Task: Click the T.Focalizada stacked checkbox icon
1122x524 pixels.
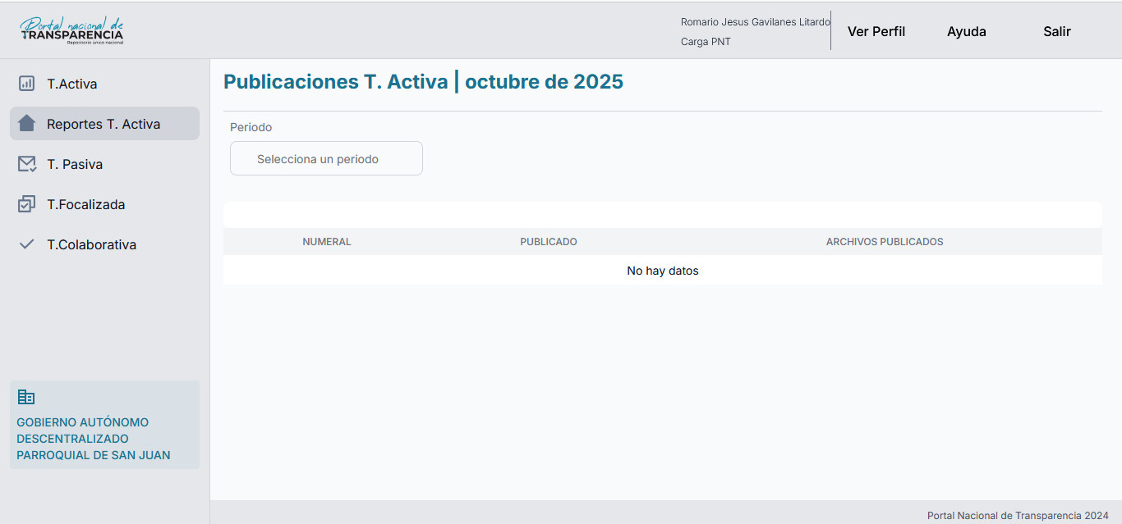Action: tap(26, 204)
